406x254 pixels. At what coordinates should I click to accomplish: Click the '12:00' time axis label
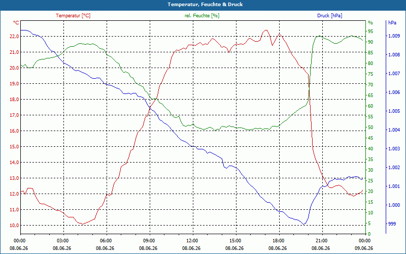pyautogui.click(x=192, y=240)
